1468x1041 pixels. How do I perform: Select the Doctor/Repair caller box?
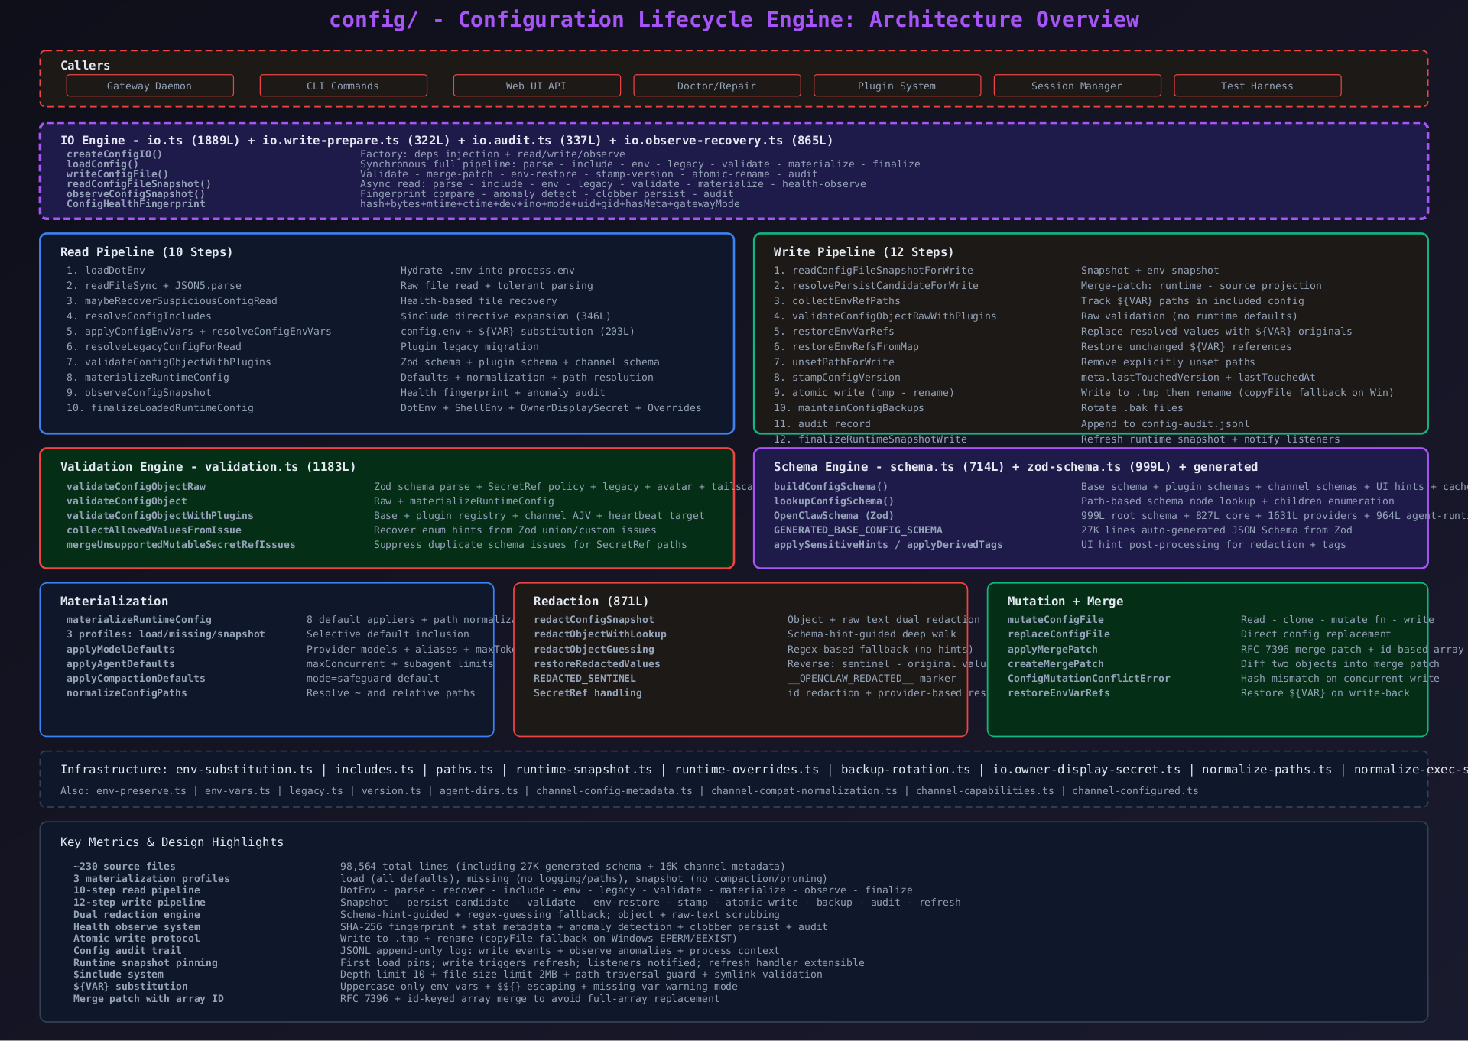(717, 86)
